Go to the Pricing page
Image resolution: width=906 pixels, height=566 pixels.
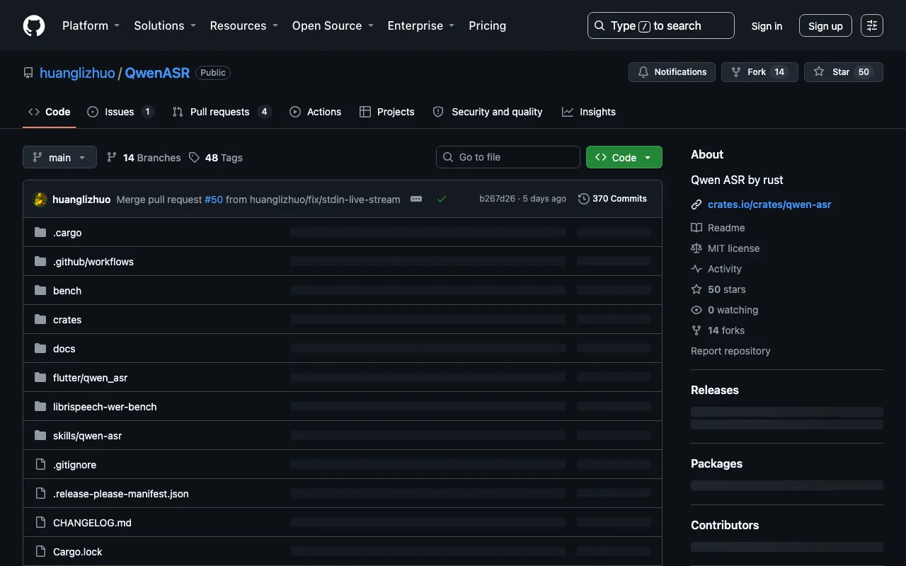(488, 25)
